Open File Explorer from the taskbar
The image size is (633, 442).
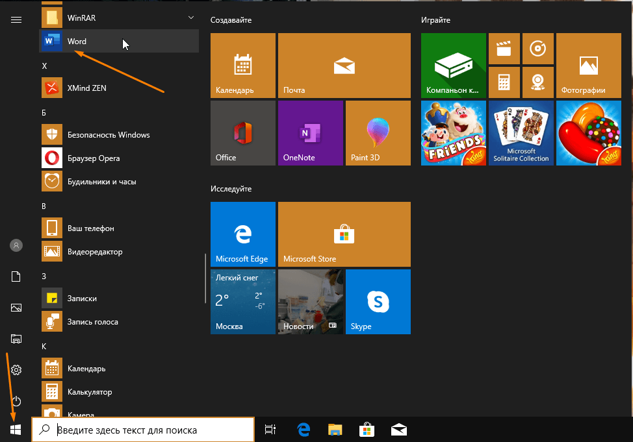click(335, 430)
